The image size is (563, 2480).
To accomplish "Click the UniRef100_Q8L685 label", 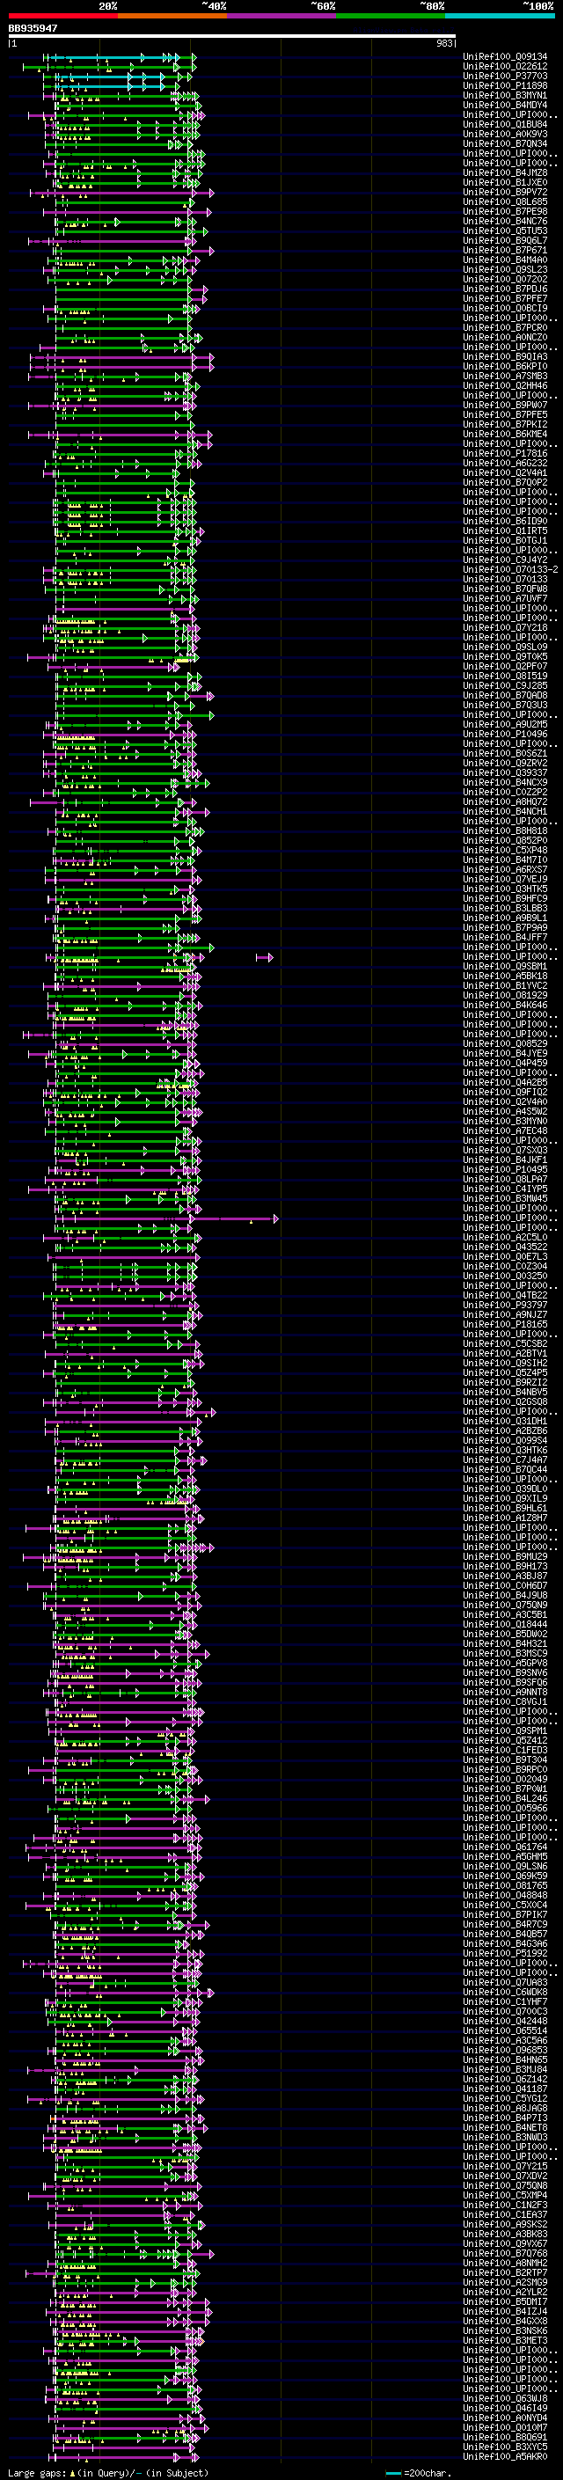I will point(505,201).
